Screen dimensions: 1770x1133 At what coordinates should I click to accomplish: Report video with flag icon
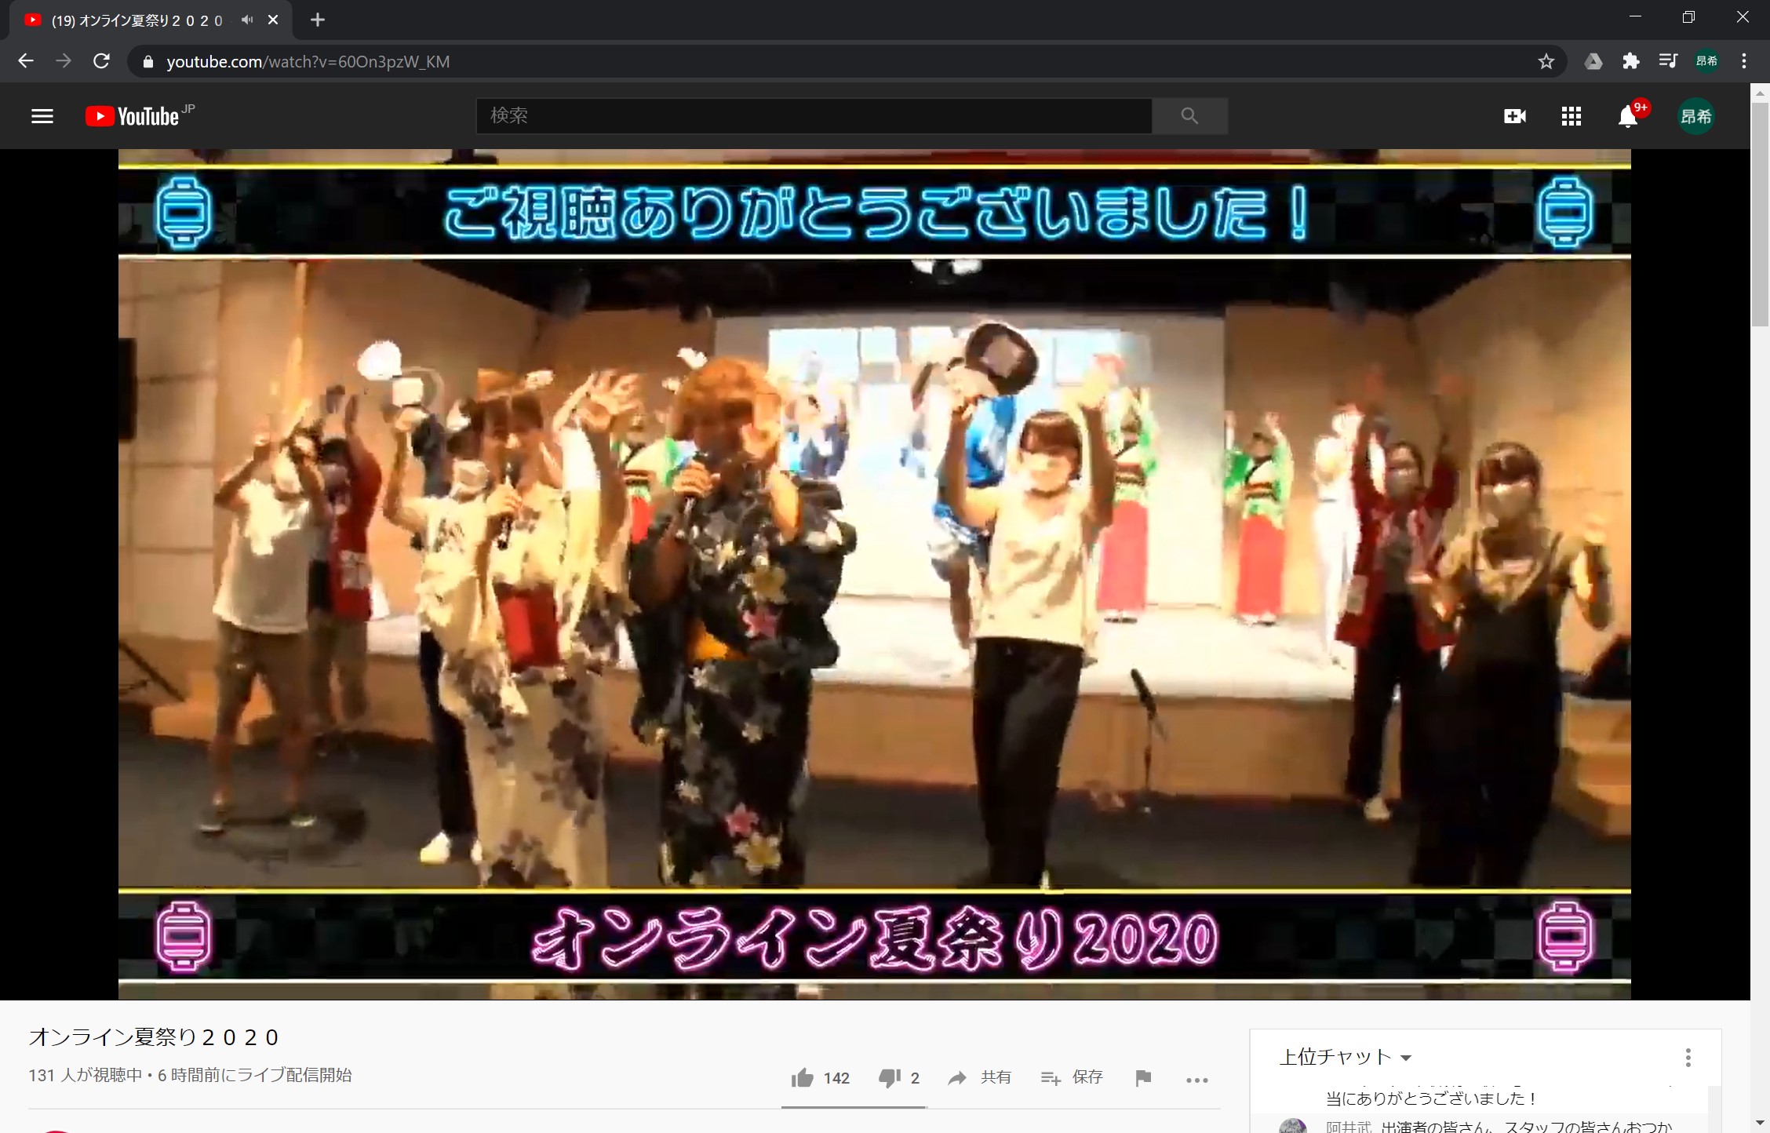point(1143,1078)
